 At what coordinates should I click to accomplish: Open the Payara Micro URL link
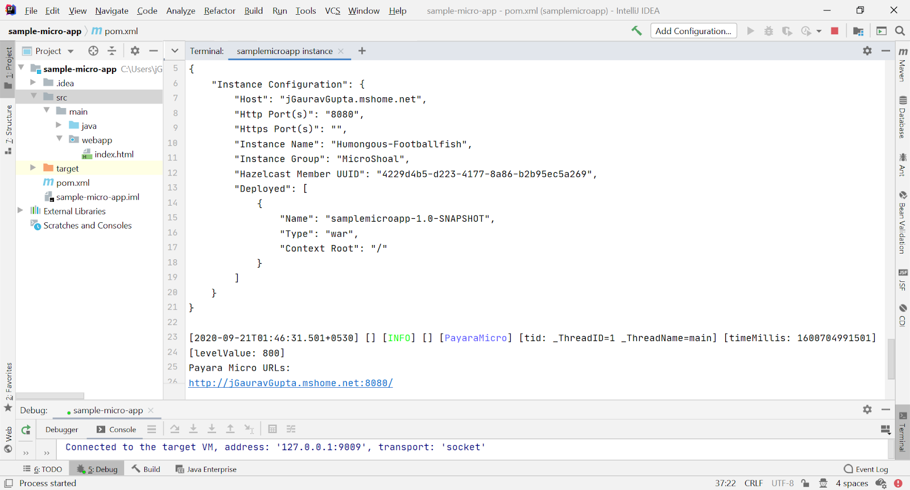(x=291, y=383)
